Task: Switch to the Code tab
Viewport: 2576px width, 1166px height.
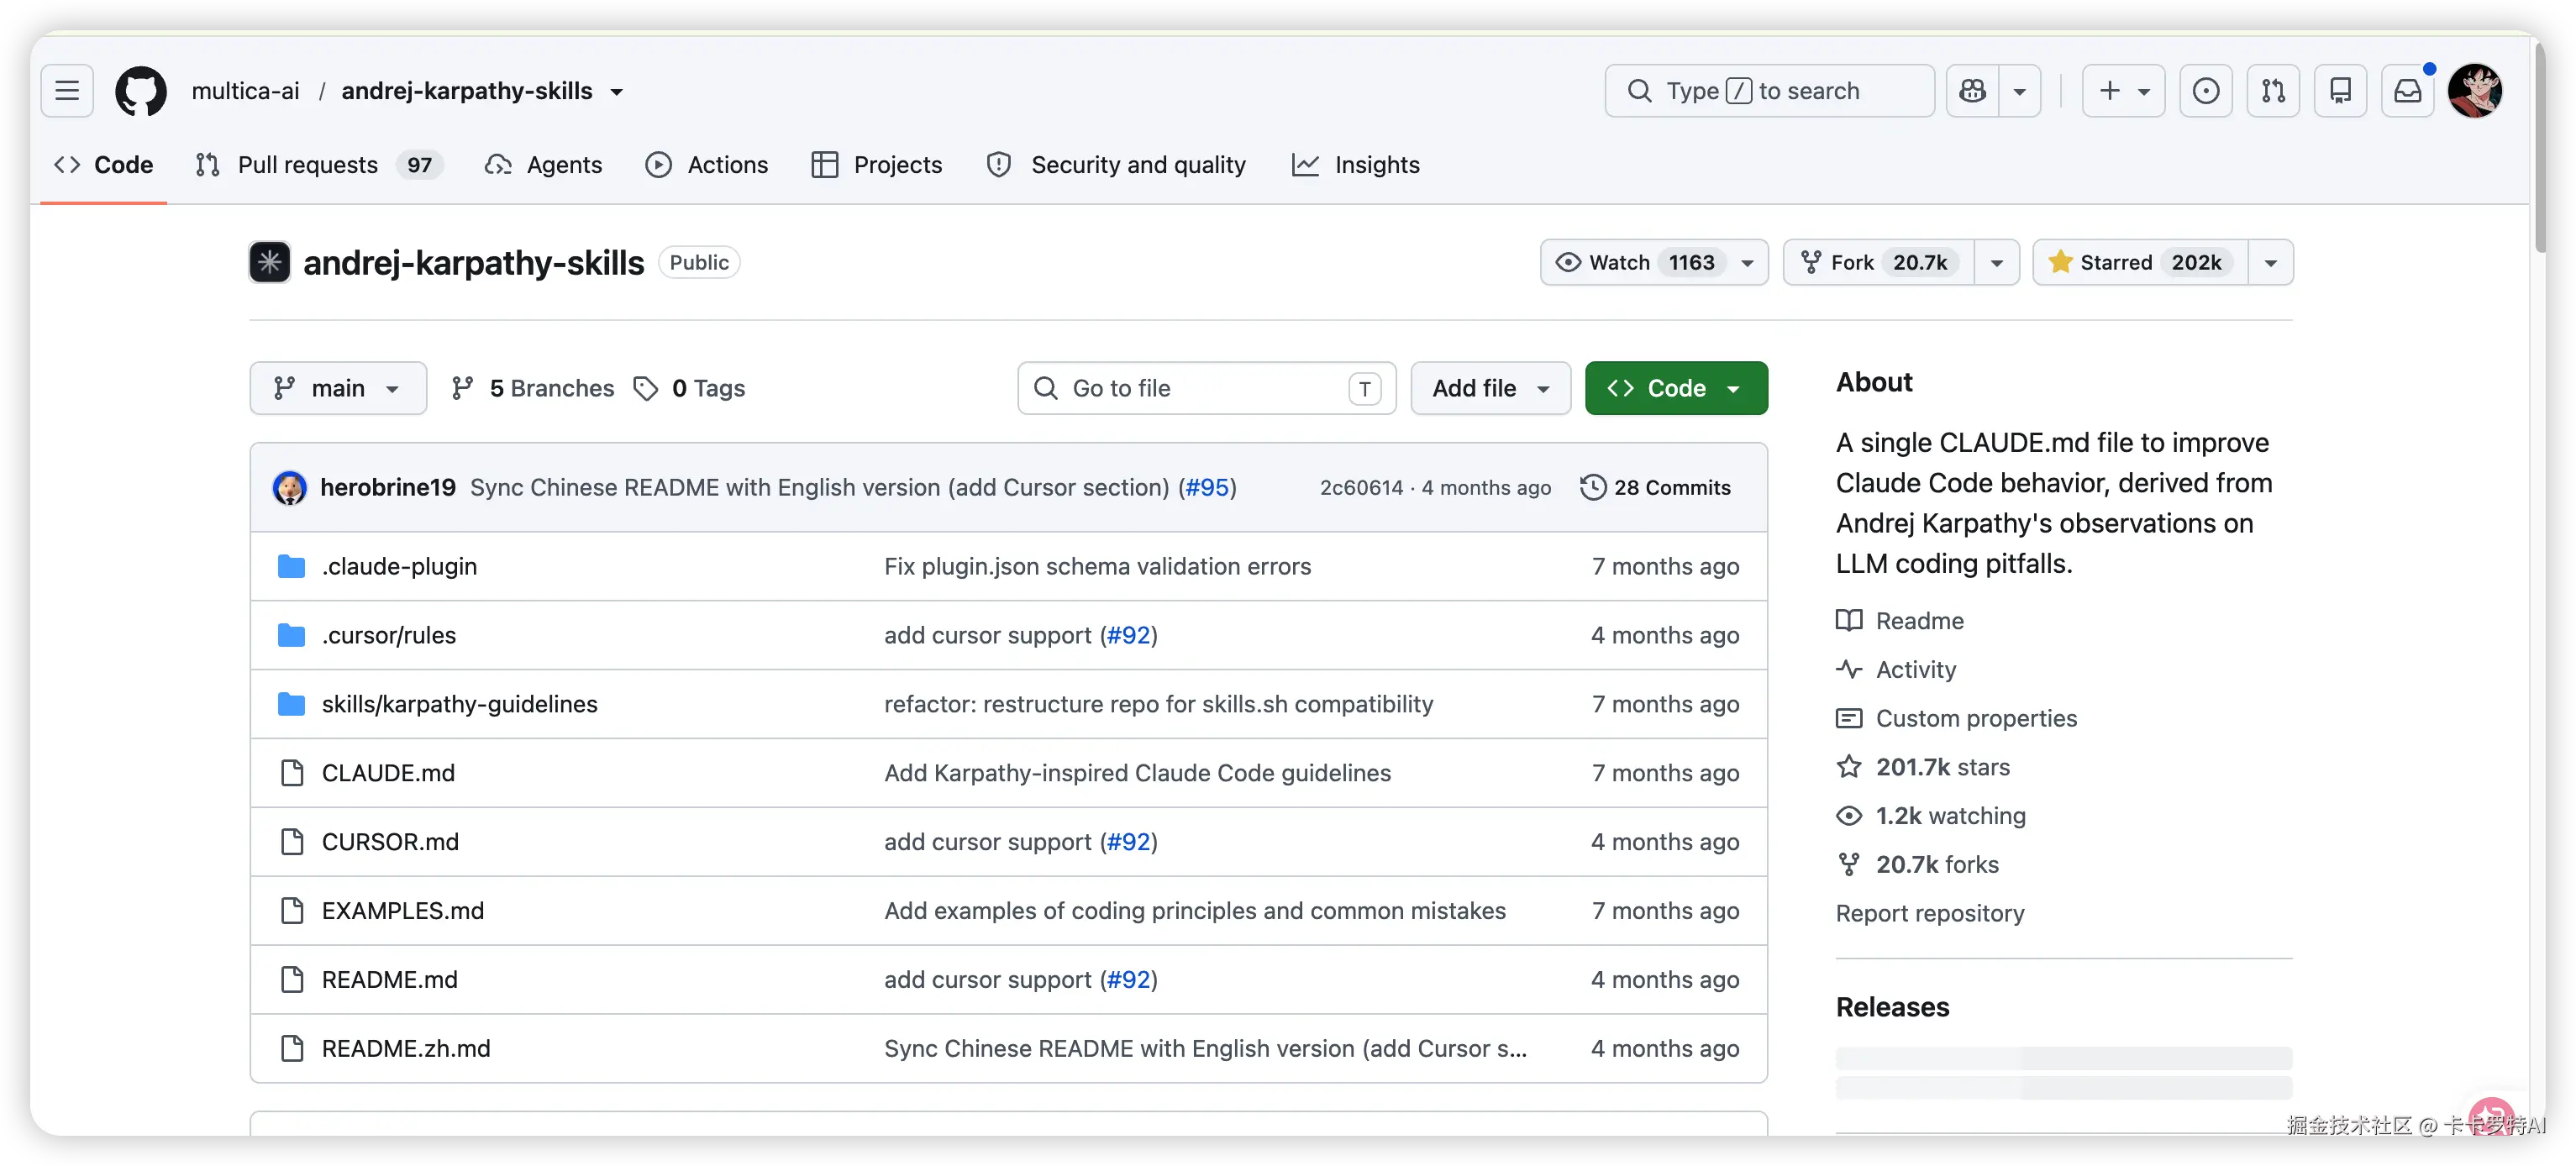Action: [104, 165]
